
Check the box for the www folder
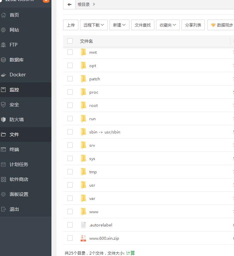pyautogui.click(x=70, y=212)
